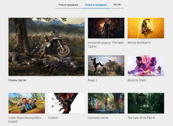Switch to the «Уже в продаже» tab
173x126 pixels.
click(68, 5)
